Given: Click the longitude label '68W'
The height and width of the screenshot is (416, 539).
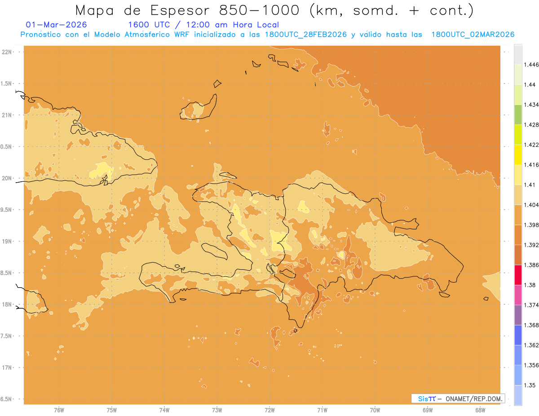Looking at the screenshot, I should [x=480, y=410].
